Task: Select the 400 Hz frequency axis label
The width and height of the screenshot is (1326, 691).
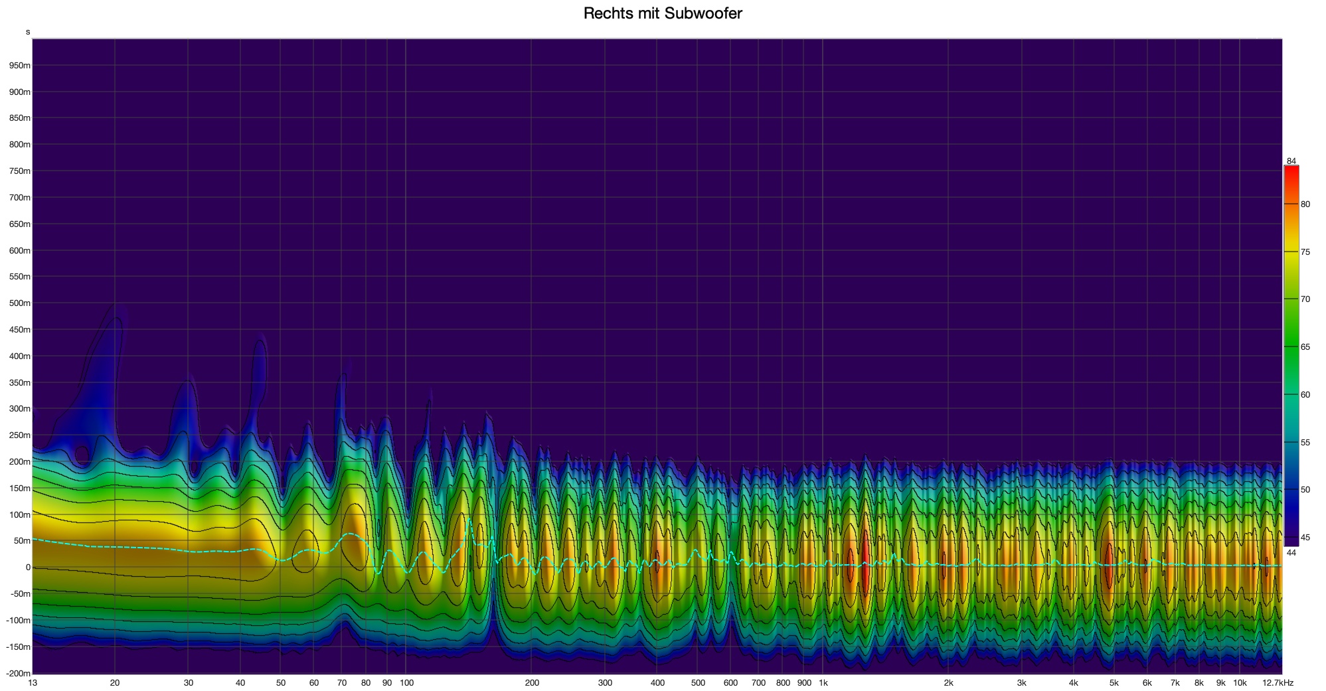Action: (657, 683)
